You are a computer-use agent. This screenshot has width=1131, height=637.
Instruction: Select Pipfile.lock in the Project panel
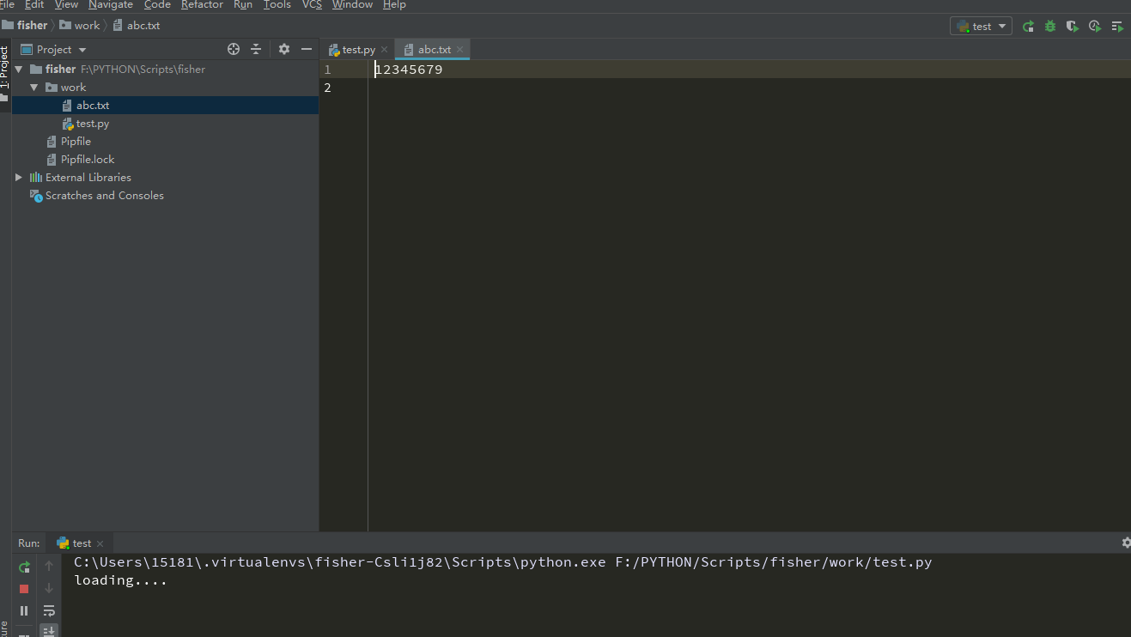coord(88,159)
